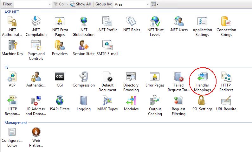Collapse the ASP.NET group header

pos(12,12)
